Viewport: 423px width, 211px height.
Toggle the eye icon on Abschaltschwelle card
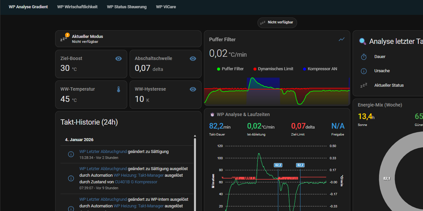(x=193, y=58)
